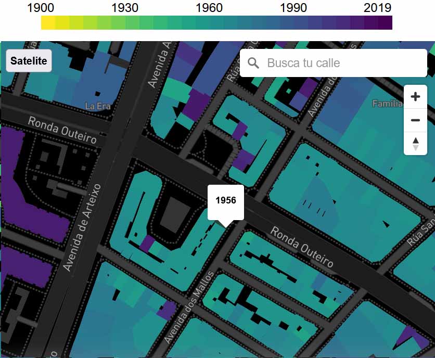Click the 2019 legend label
The width and height of the screenshot is (435, 358).
(x=378, y=7)
